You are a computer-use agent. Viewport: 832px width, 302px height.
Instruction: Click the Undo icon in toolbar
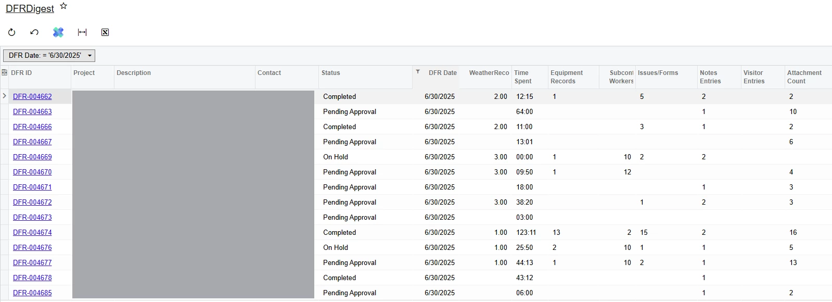click(x=34, y=32)
